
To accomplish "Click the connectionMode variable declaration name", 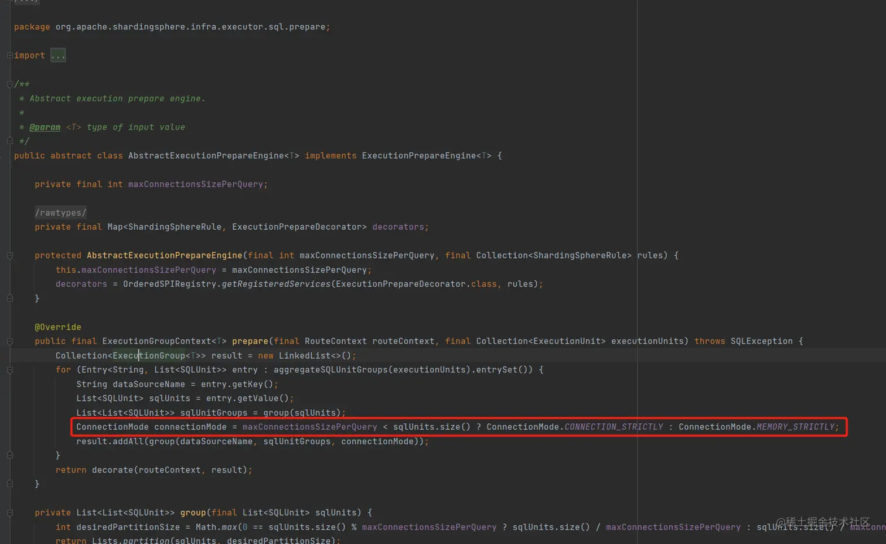I will (x=190, y=427).
